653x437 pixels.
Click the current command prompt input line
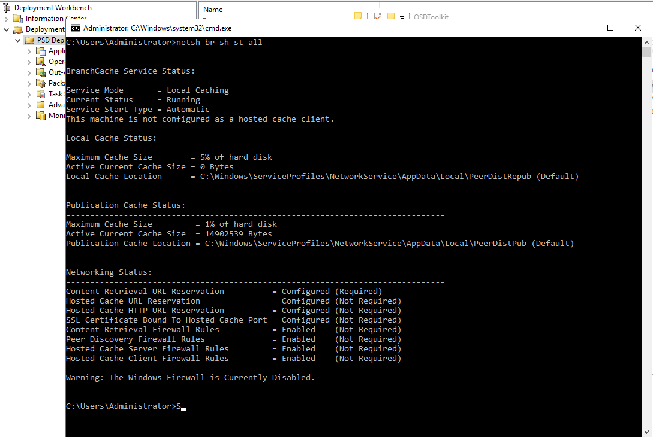click(x=126, y=405)
